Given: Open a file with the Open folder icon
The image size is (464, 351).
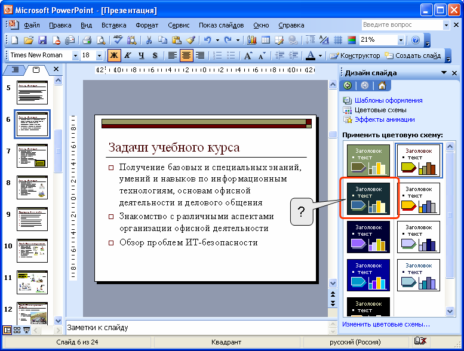Looking at the screenshot, I should click(29, 40).
